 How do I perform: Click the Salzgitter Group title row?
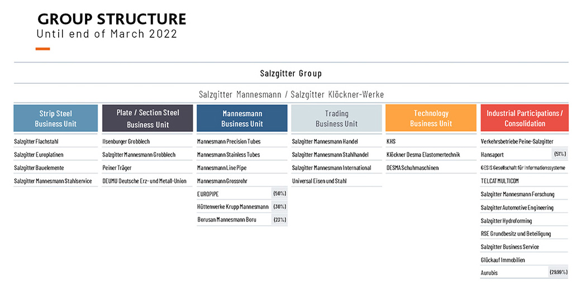coord(291,73)
